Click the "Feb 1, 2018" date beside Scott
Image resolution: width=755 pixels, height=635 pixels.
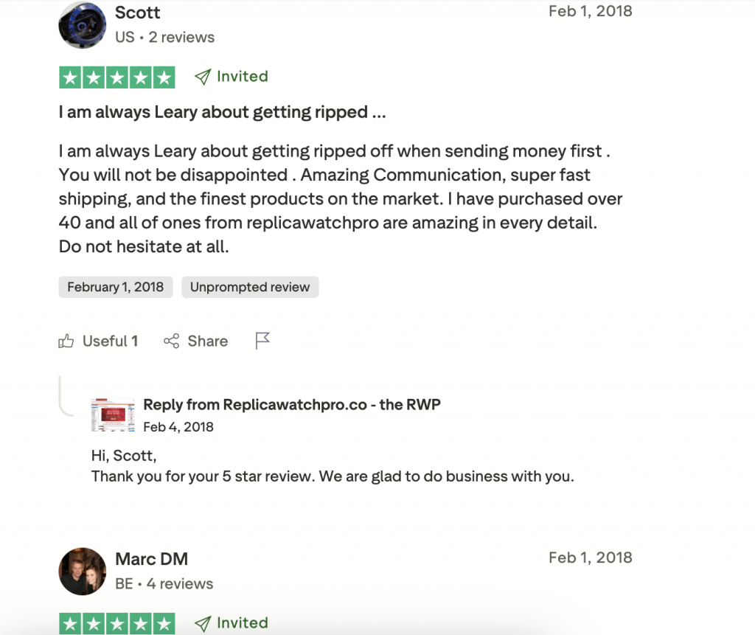(590, 11)
